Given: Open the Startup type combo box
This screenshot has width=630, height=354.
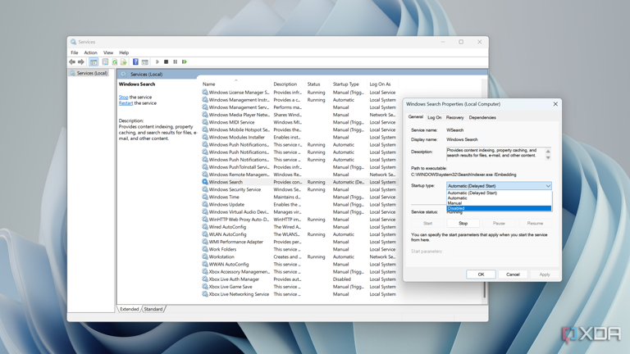Looking at the screenshot, I should 499,186.
